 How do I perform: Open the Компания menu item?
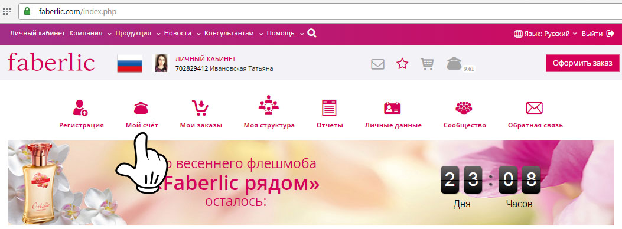pyautogui.click(x=86, y=34)
